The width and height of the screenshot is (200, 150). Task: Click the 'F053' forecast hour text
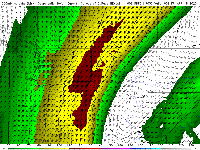pos(149,3)
